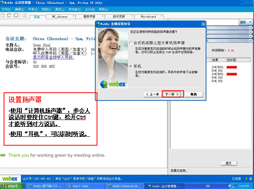254x189 pixels.
Task: Click the 取消 cancel button
Action: coord(194,94)
